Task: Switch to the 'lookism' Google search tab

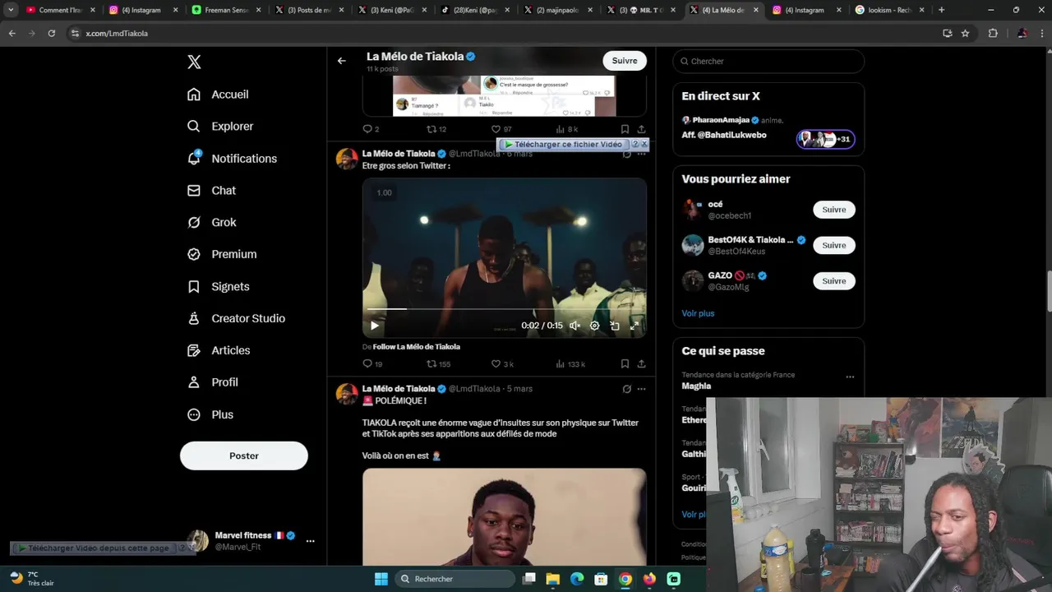Action: click(x=890, y=10)
